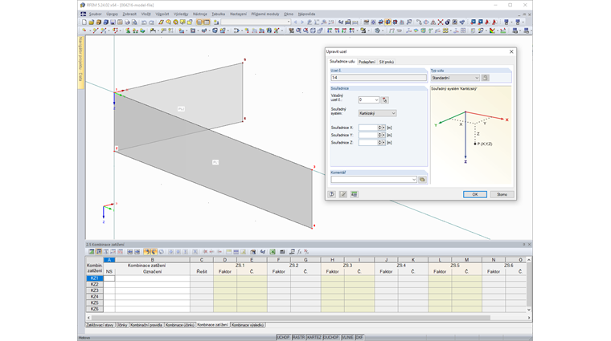Click the New file icon in main toolbar
This screenshot has height=341, width=611.
tap(84, 22)
